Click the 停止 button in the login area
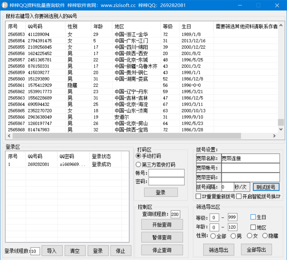The height and width of the screenshot is (260, 287). click(121, 251)
